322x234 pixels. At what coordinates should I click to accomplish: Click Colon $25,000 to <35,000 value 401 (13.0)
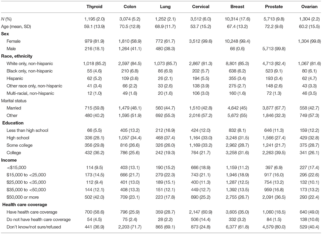tap(130, 183)
